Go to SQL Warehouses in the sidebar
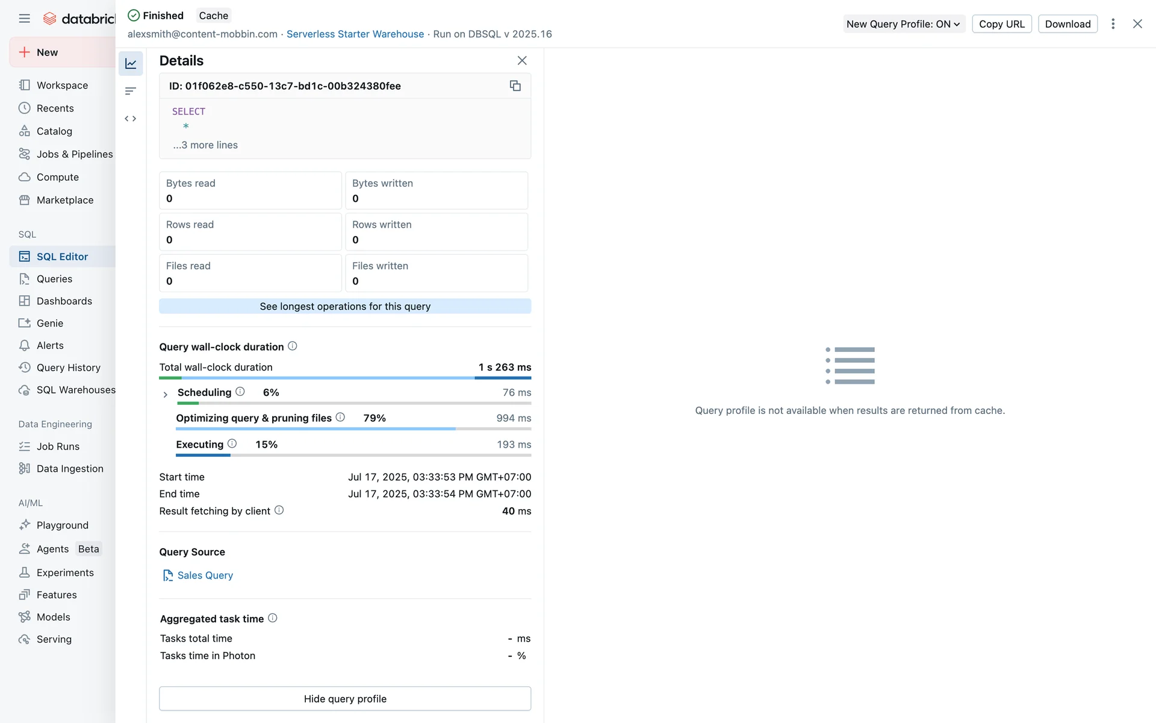 [x=75, y=390]
